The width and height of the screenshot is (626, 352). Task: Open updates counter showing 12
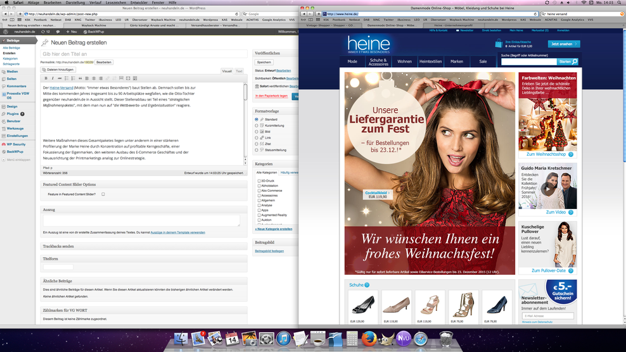tap(46, 32)
